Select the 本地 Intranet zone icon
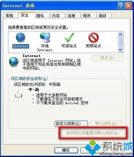The height and width of the screenshot is (157, 134). (45, 38)
